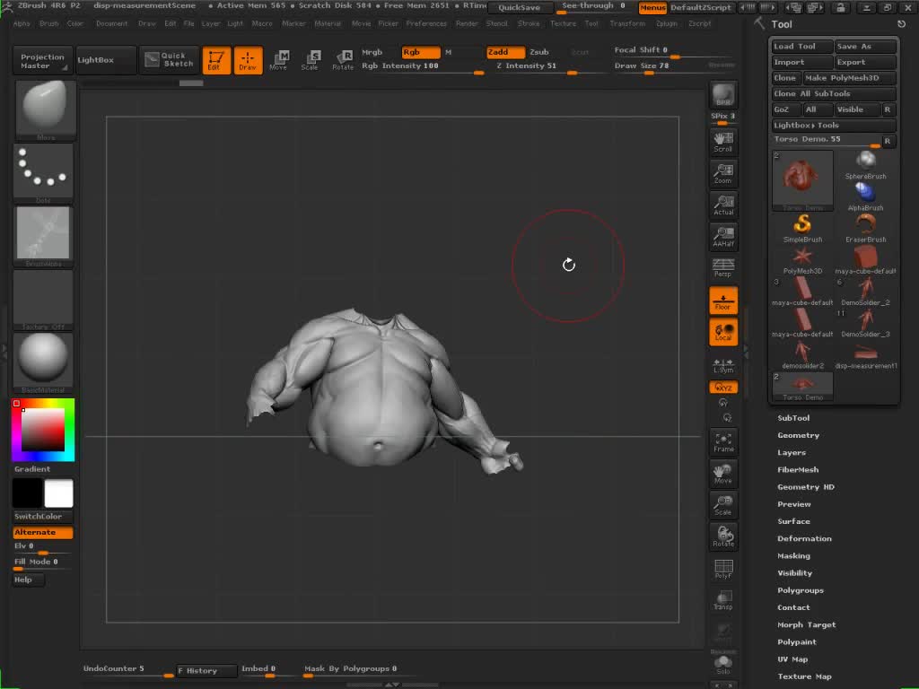Expand the UV Map section
Screen dimensions: 919x689
tap(792, 659)
